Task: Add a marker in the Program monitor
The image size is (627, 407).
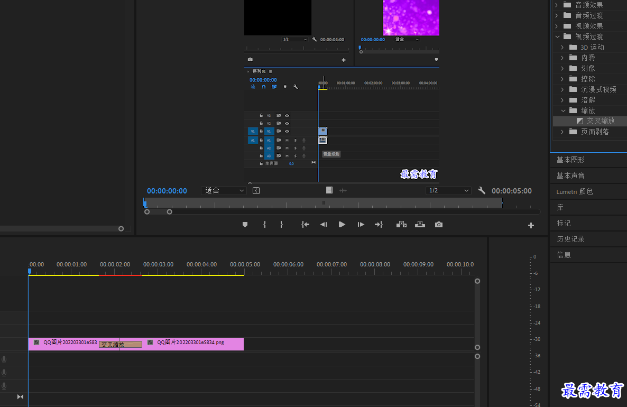Action: pyautogui.click(x=245, y=225)
